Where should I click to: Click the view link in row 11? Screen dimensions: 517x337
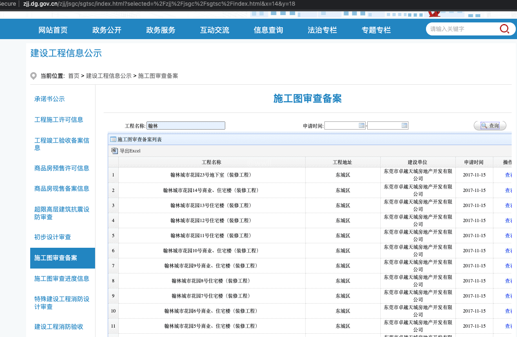[509, 326]
